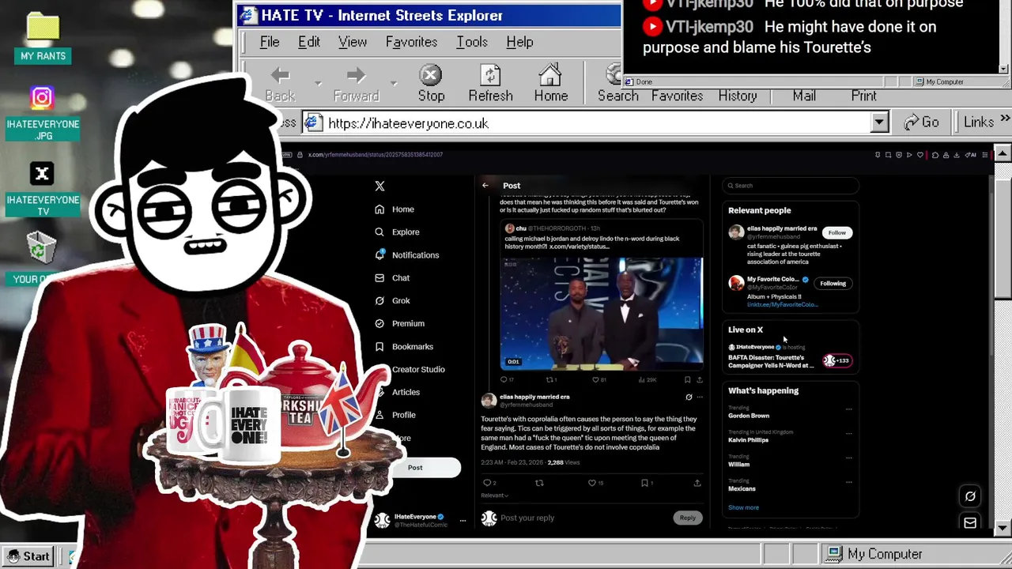Screen dimensions: 1012x569
Task: Click the Go button
Action: click(922, 122)
